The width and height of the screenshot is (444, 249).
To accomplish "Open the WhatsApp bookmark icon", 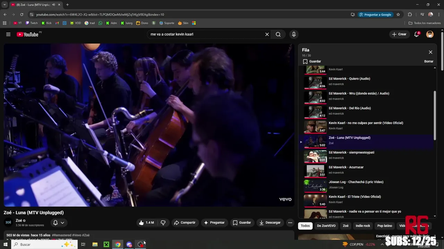I will pos(101,23).
